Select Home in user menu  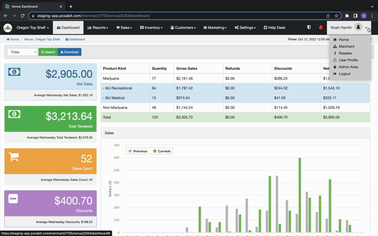[343, 40]
